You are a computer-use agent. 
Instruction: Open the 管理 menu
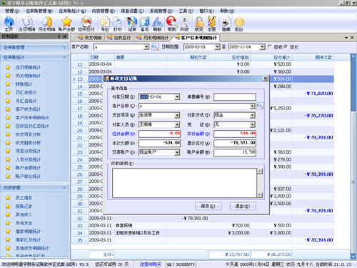tap(12, 11)
